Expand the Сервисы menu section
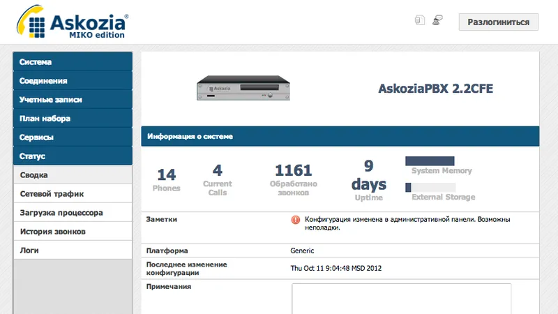Image resolution: width=558 pixels, height=314 pixels. [73, 137]
